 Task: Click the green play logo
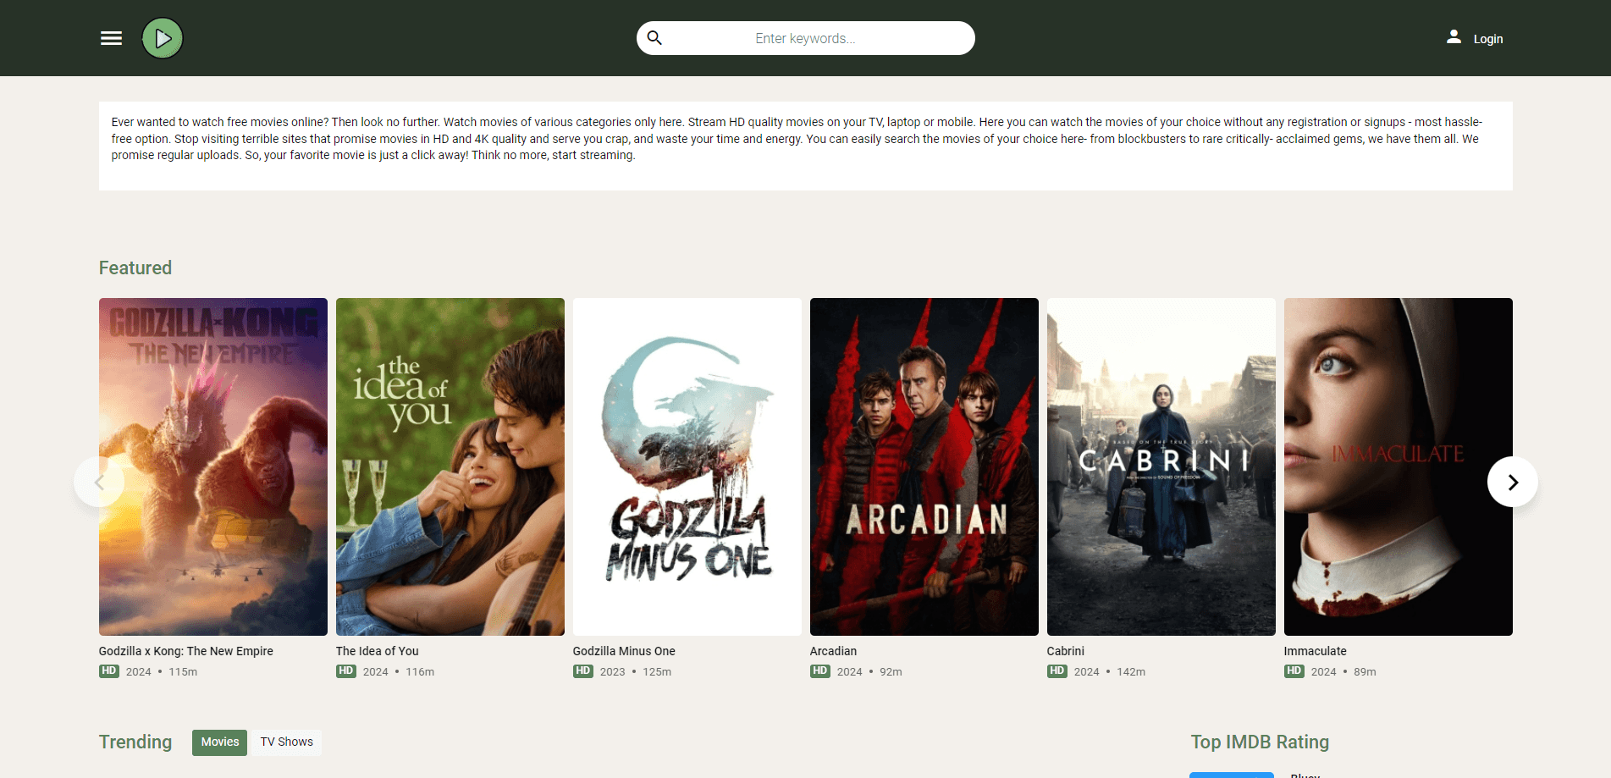point(163,38)
